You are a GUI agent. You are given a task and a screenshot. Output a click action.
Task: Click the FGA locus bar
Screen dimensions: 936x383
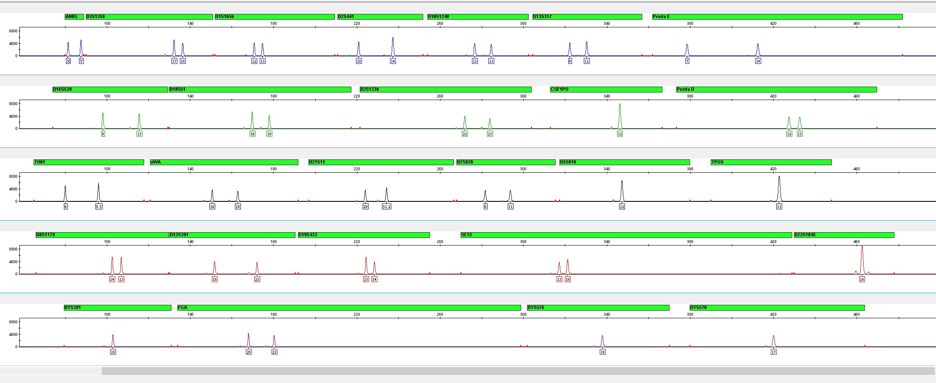point(349,308)
